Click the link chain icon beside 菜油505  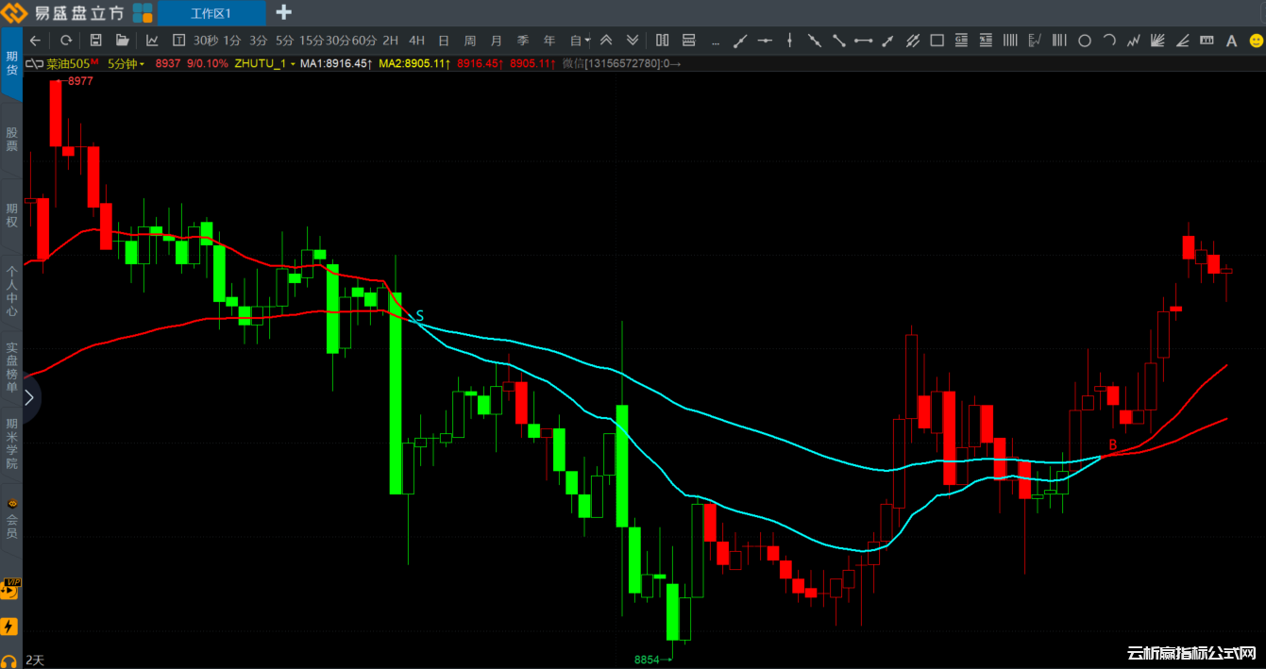(x=34, y=63)
